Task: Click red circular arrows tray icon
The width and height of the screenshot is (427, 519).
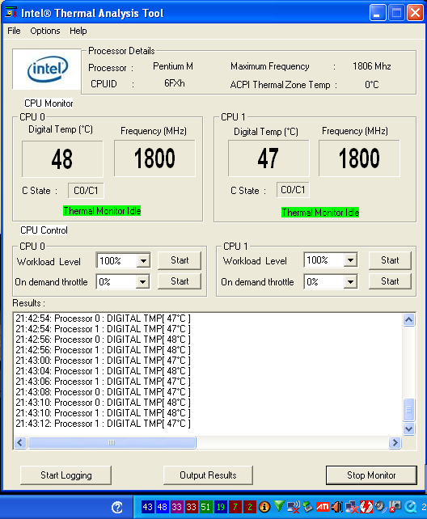Action: [366, 507]
